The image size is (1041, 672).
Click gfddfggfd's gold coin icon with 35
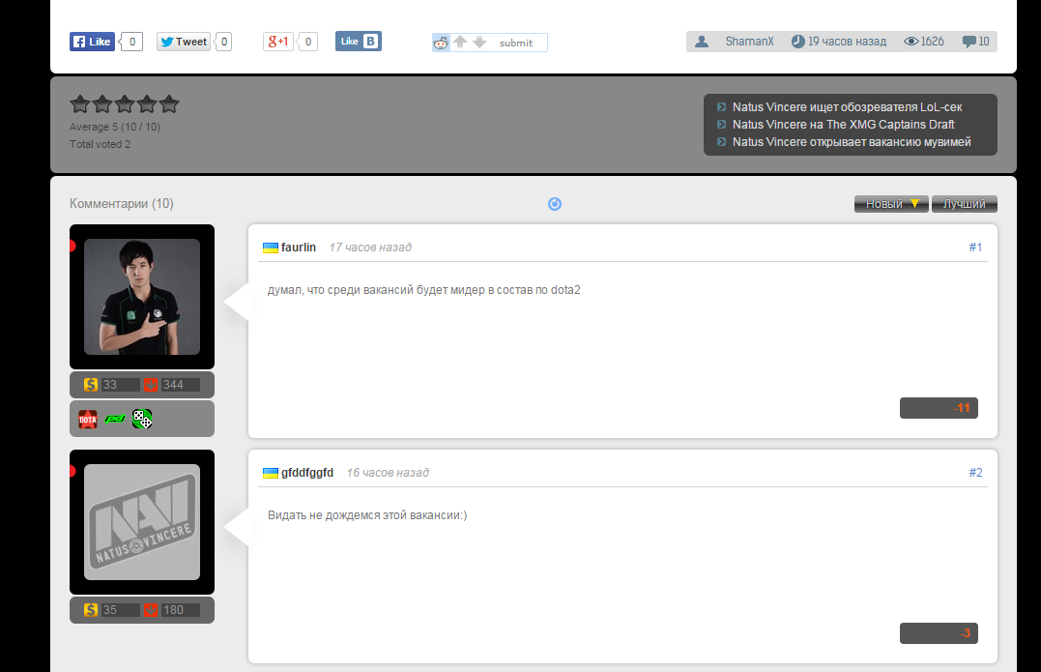[91, 609]
